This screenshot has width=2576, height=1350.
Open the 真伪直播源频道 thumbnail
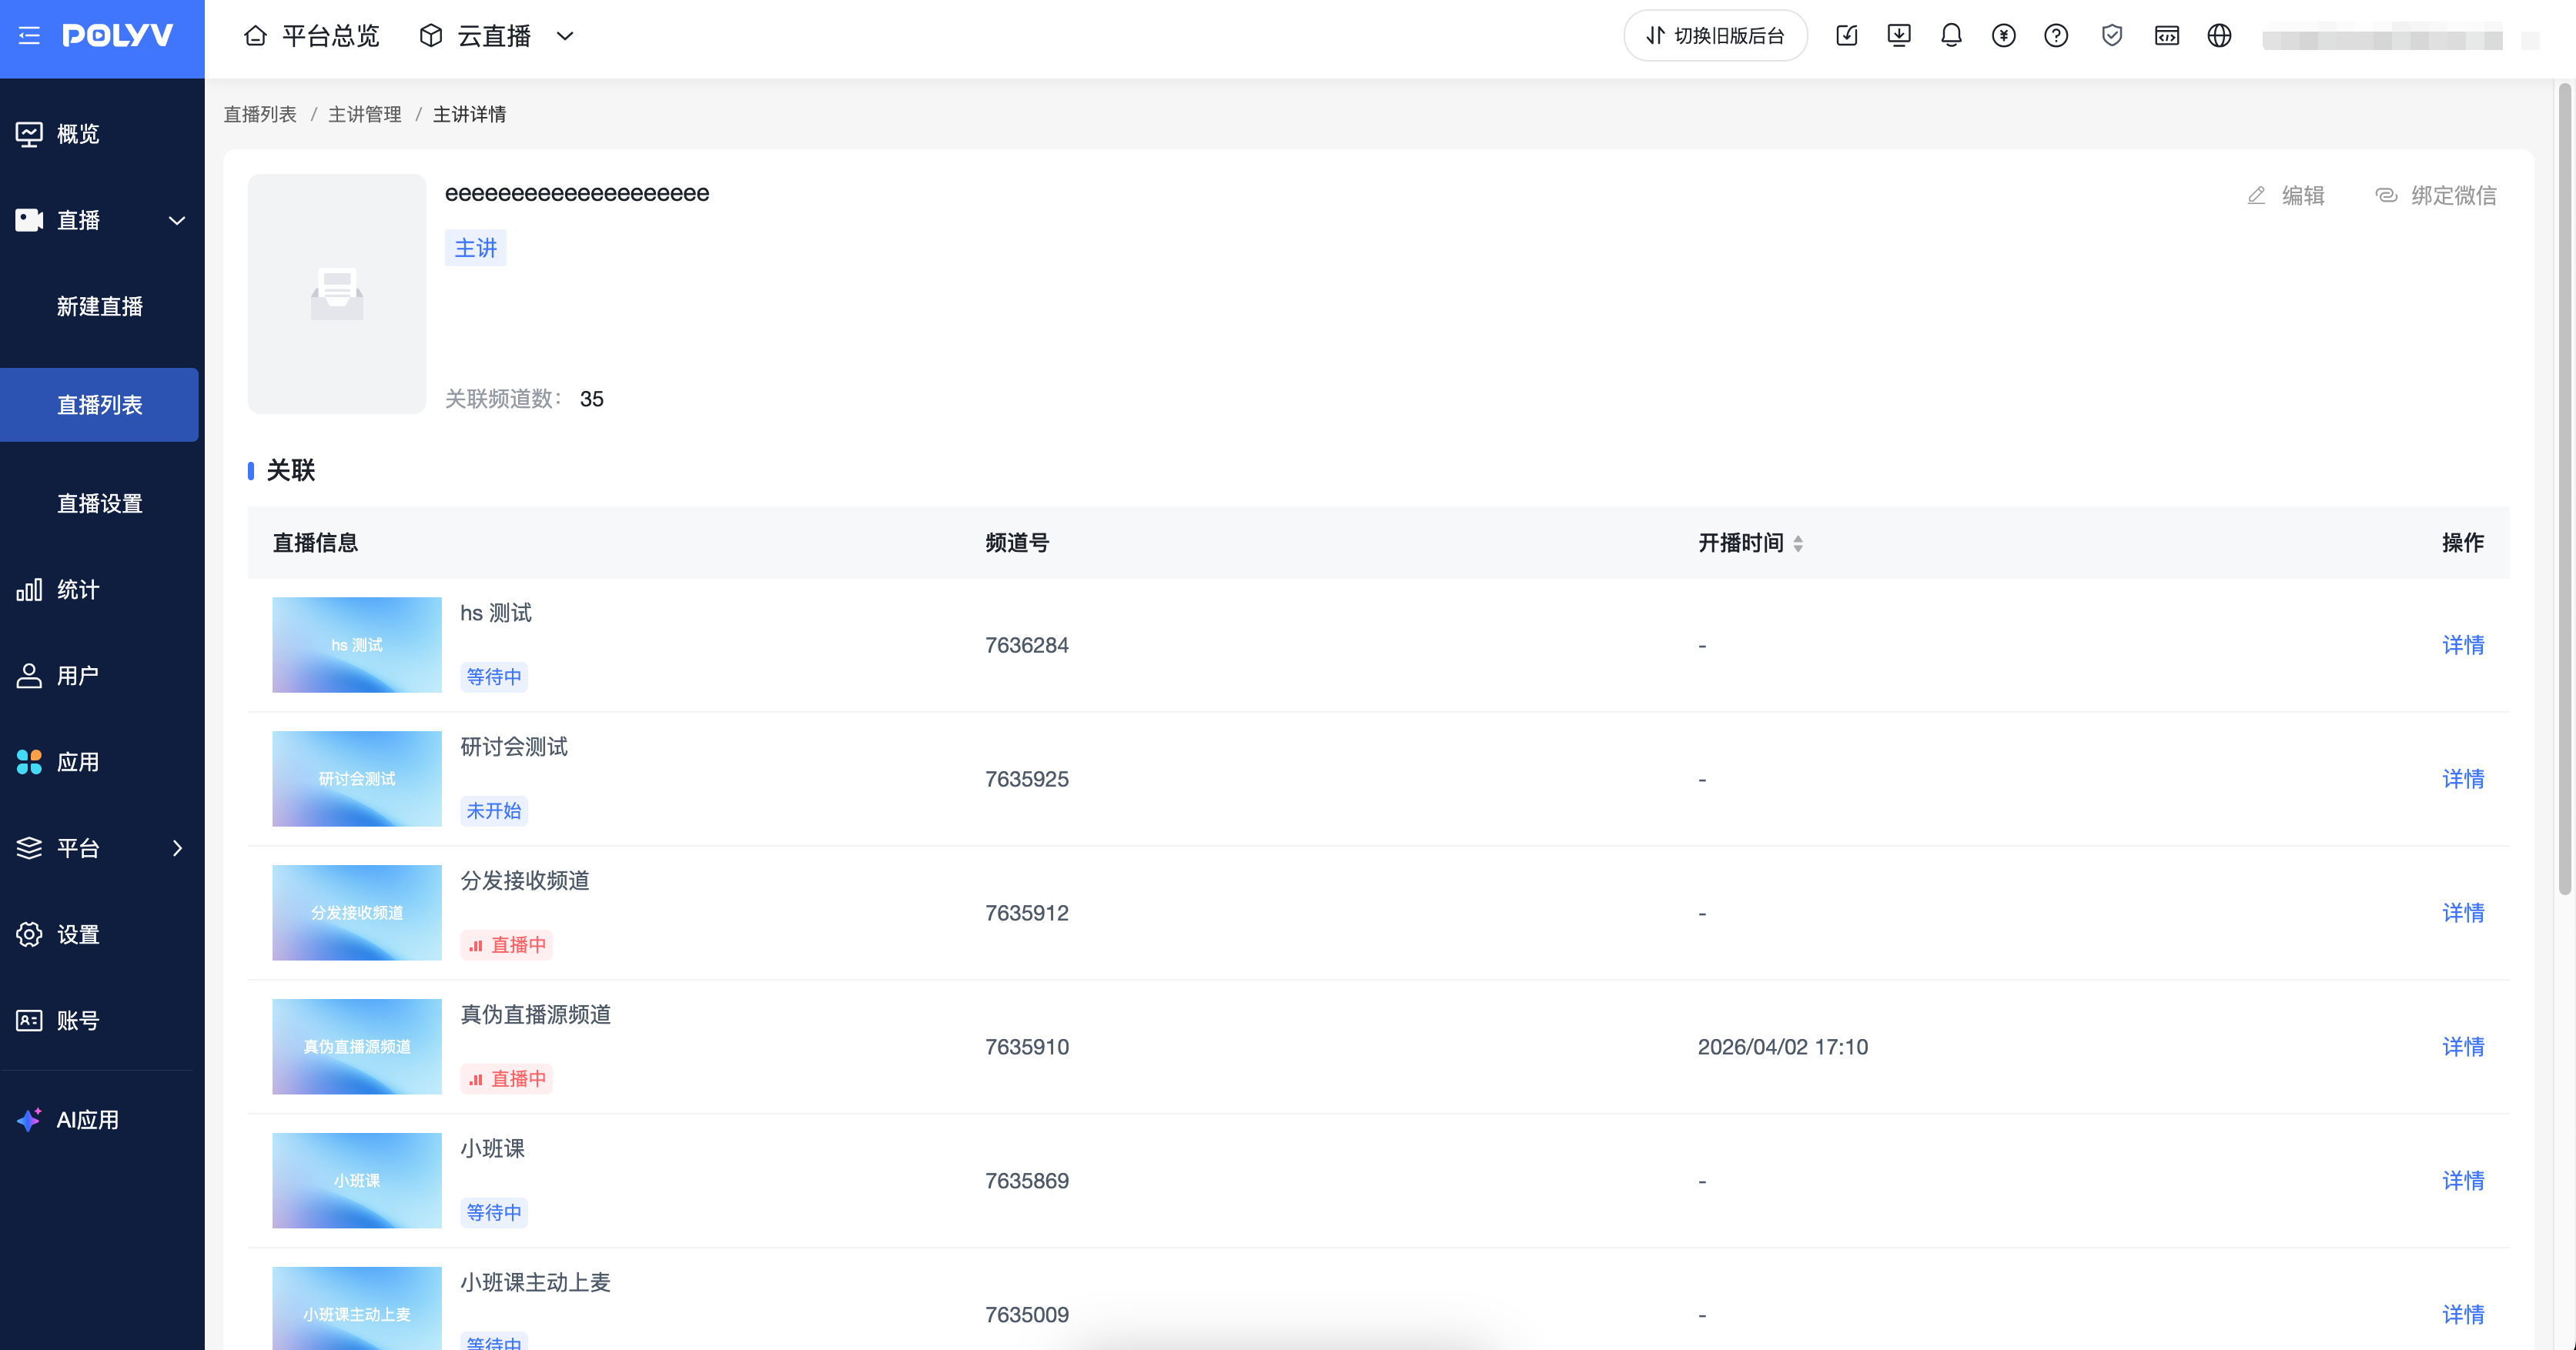pyautogui.click(x=357, y=1047)
